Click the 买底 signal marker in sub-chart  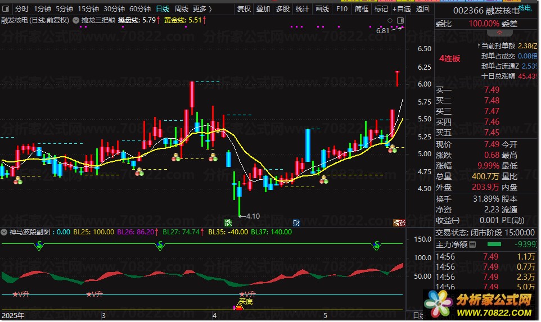246,302
